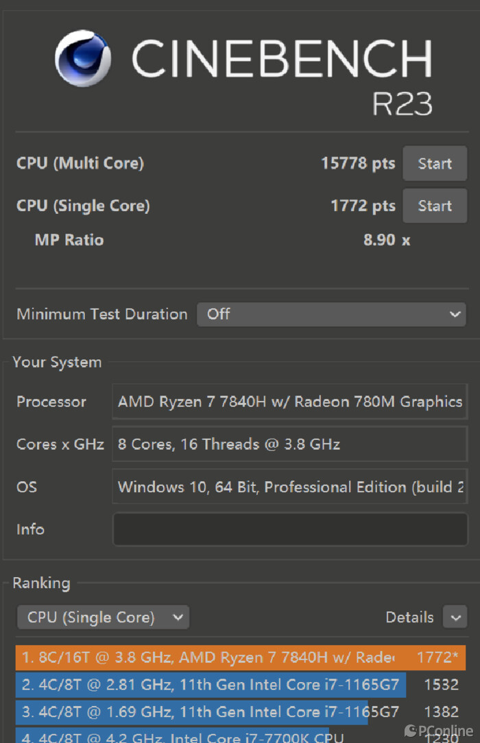
Task: Click the 15778 pts multi core score
Action: coord(358,164)
